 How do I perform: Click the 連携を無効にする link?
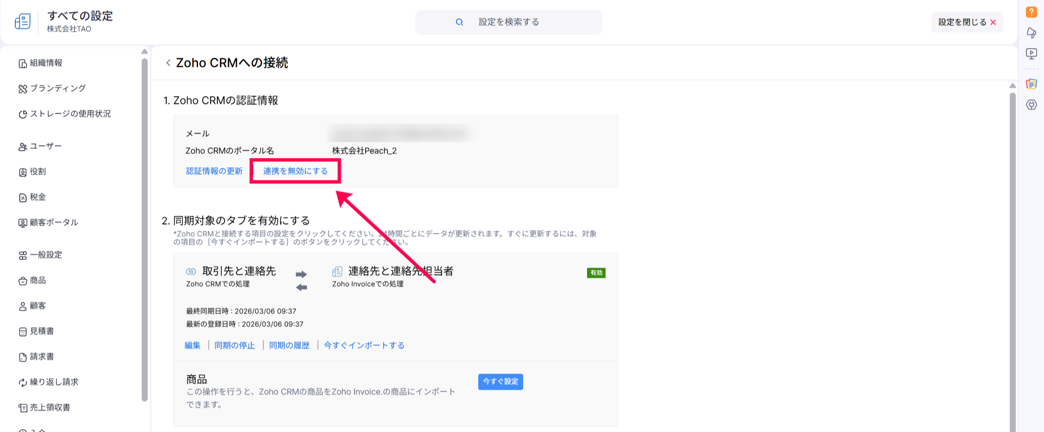pyautogui.click(x=295, y=171)
